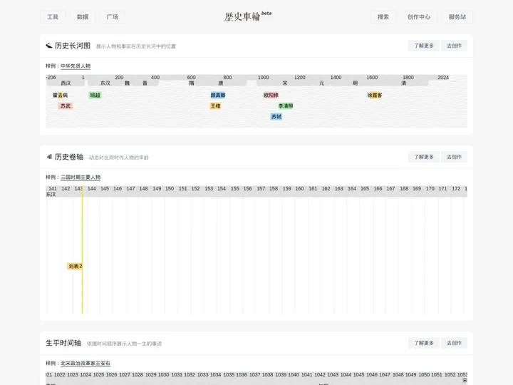Open the 服务站 menu
Viewport: 513px width, 385px height.
pyautogui.click(x=457, y=17)
